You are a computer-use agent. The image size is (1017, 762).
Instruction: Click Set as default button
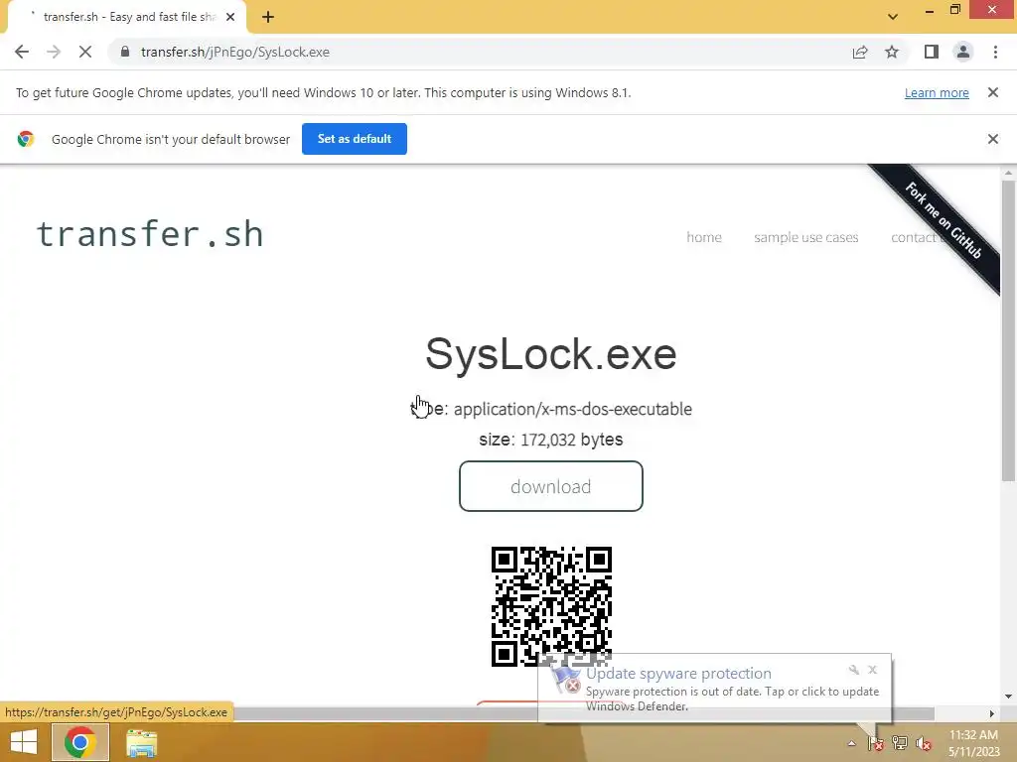[x=355, y=139]
